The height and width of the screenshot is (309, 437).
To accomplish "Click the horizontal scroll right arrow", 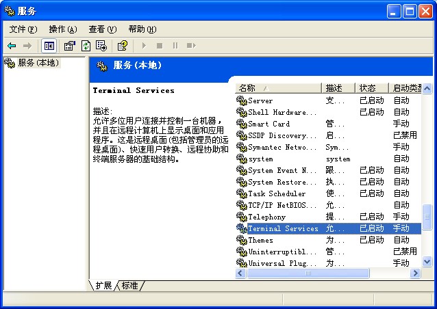I will [x=416, y=273].
